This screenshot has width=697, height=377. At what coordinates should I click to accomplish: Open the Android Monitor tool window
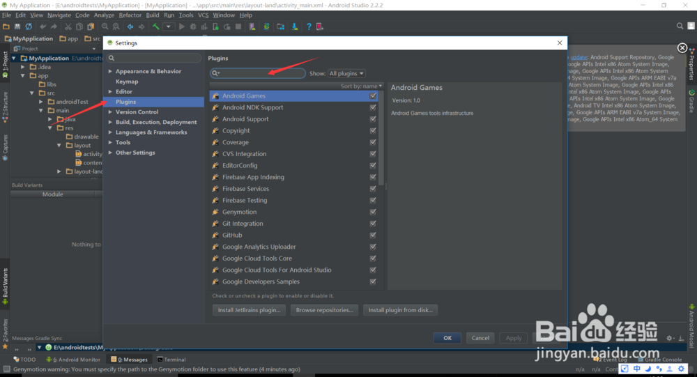point(73,359)
